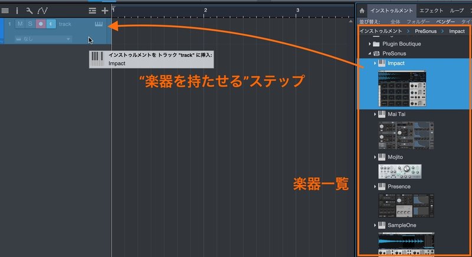Viewport: 472px width, 257px height.
Task: Sort browser by フォルダー
Action: [418, 22]
